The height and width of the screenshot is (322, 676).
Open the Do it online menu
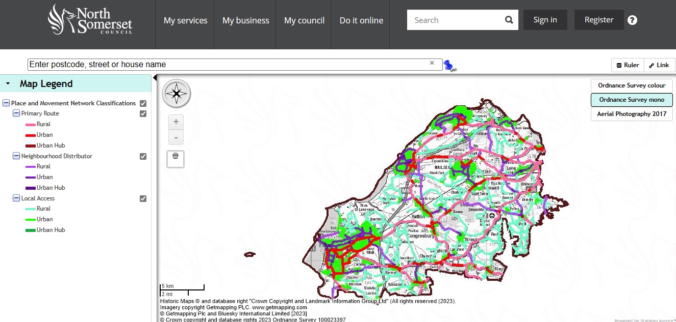click(x=361, y=20)
